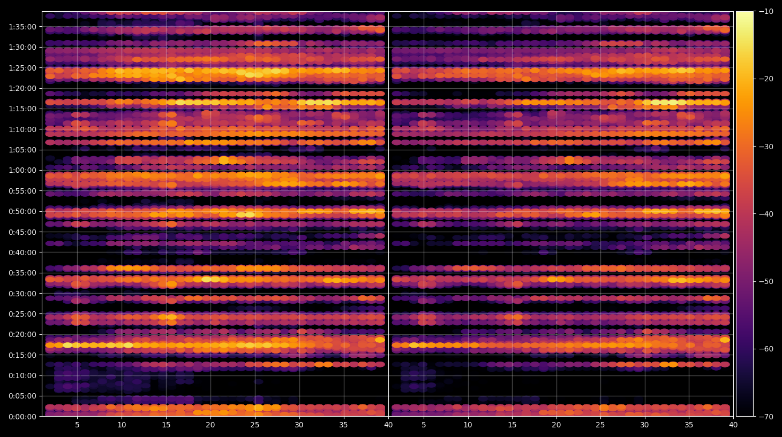
Task: Pick the −40 colorbar tick label
Action: (766, 214)
